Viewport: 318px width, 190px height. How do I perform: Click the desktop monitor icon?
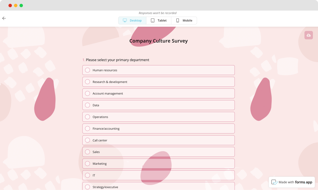(x=125, y=21)
